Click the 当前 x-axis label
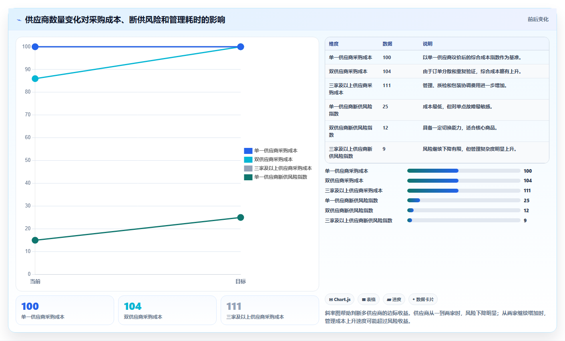 (35, 281)
